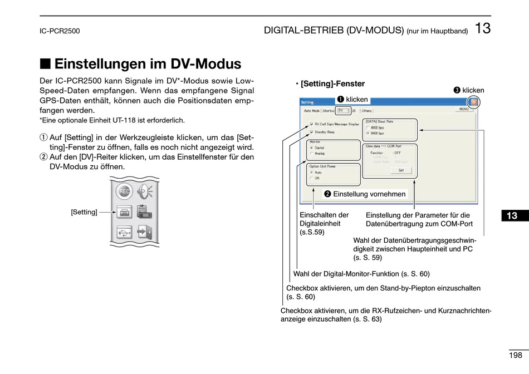Click the IC-PCR2500 page header text
The image size is (529, 374).
[60, 31]
